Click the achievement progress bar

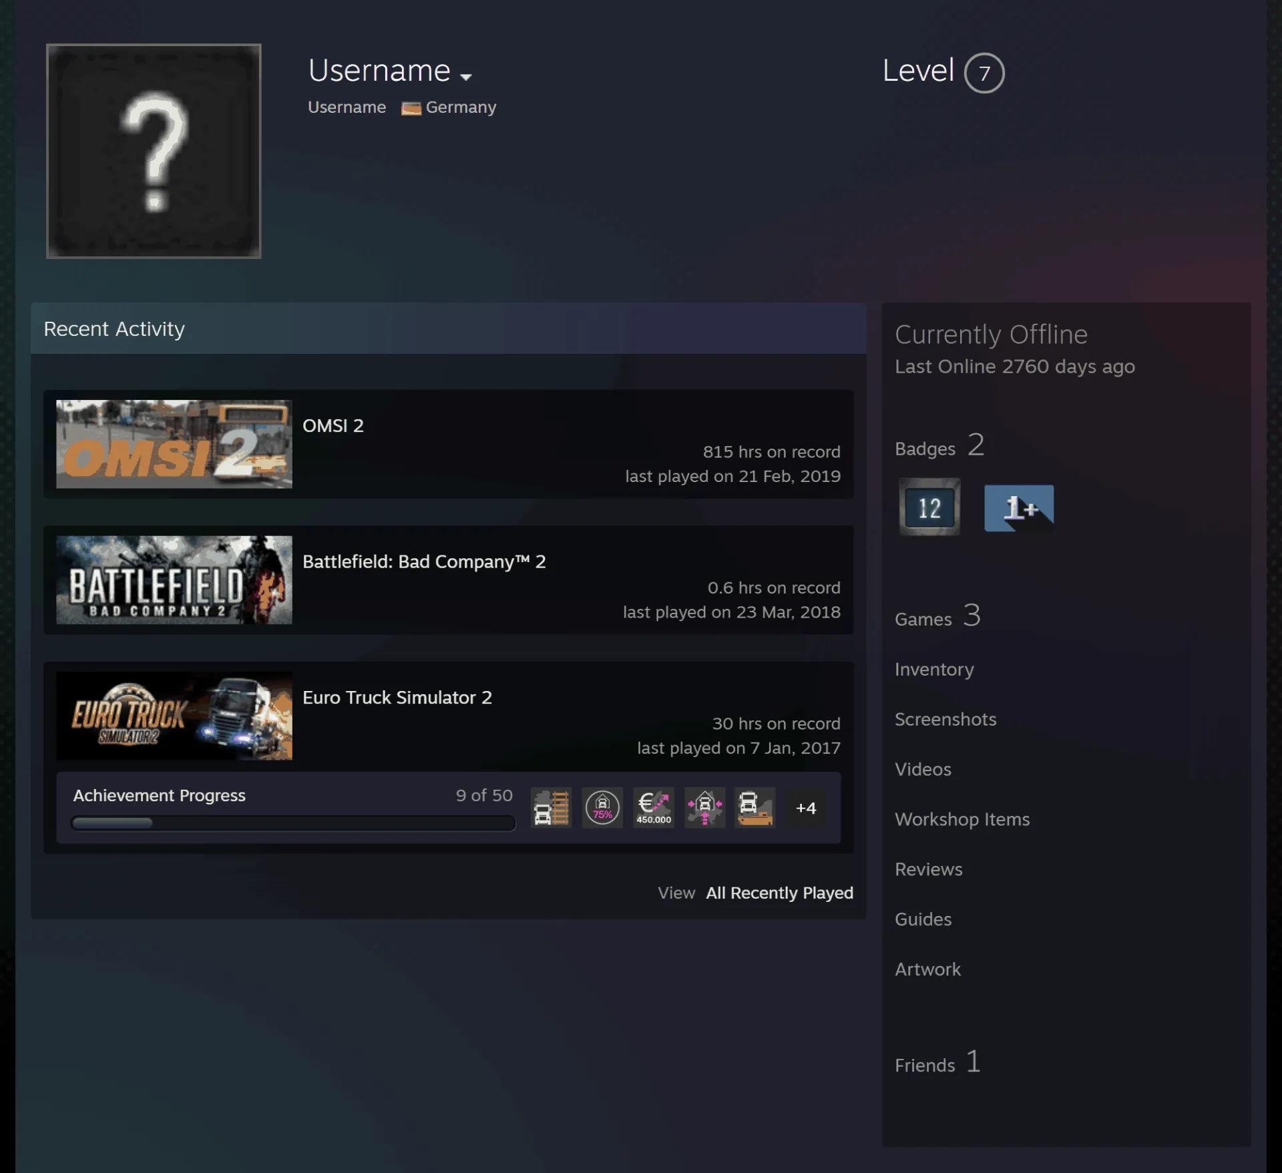point(293,823)
